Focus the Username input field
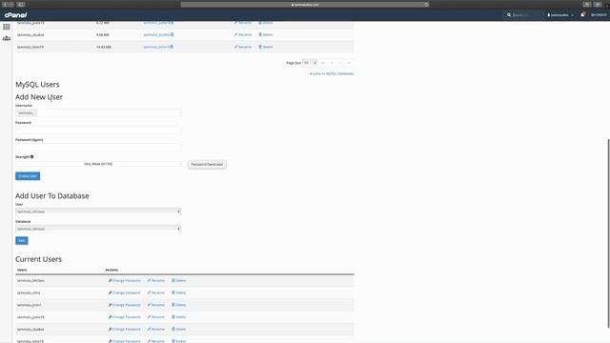Image resolution: width=610 pixels, height=343 pixels. tap(109, 112)
